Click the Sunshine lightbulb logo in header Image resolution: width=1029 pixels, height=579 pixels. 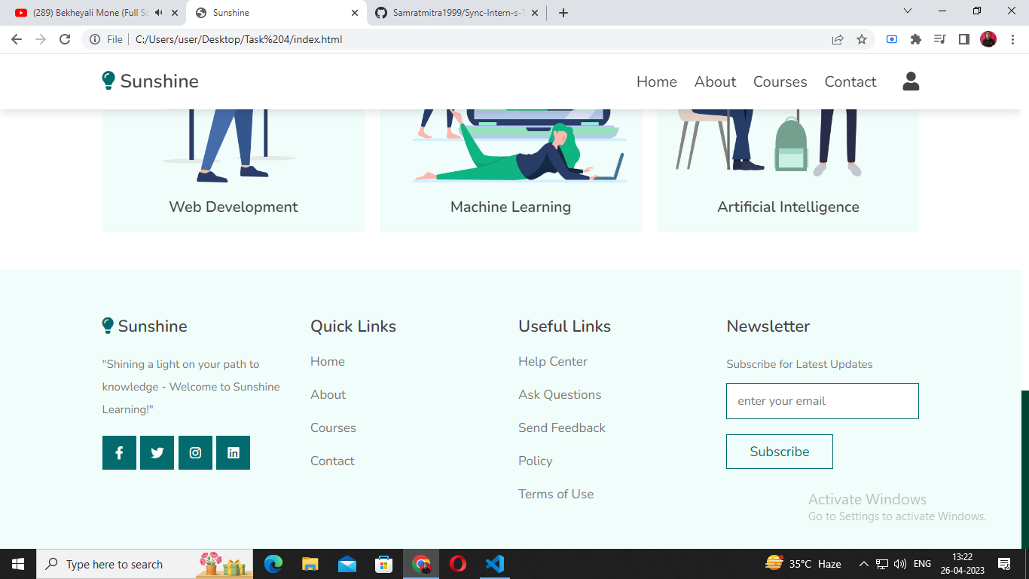coord(108,81)
